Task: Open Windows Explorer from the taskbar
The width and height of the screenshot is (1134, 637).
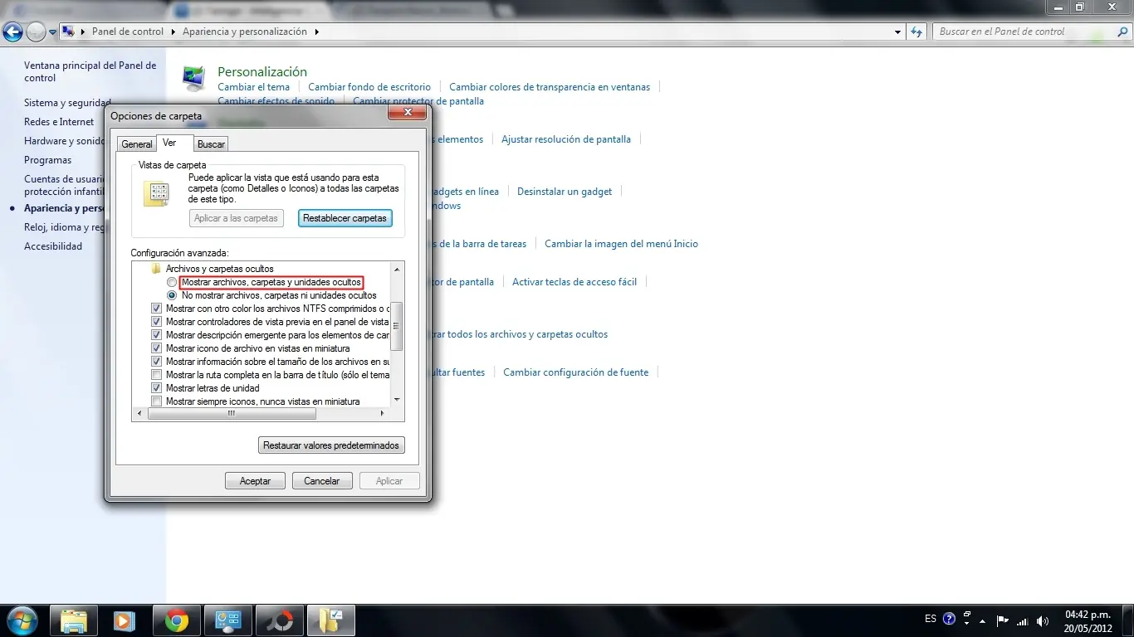Action: [x=74, y=620]
